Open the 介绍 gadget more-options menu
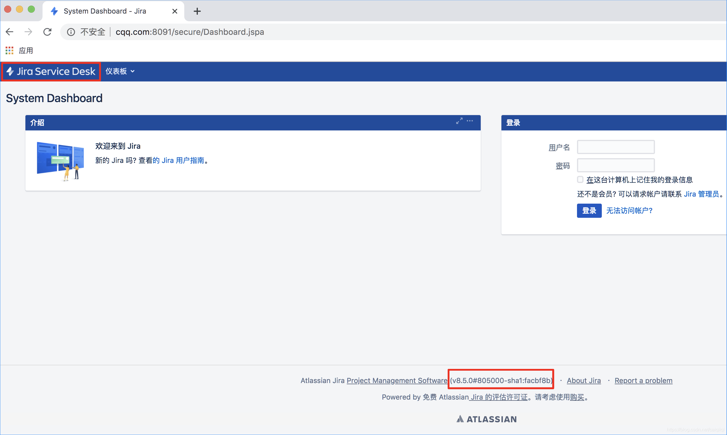The width and height of the screenshot is (727, 435). pyautogui.click(x=470, y=121)
